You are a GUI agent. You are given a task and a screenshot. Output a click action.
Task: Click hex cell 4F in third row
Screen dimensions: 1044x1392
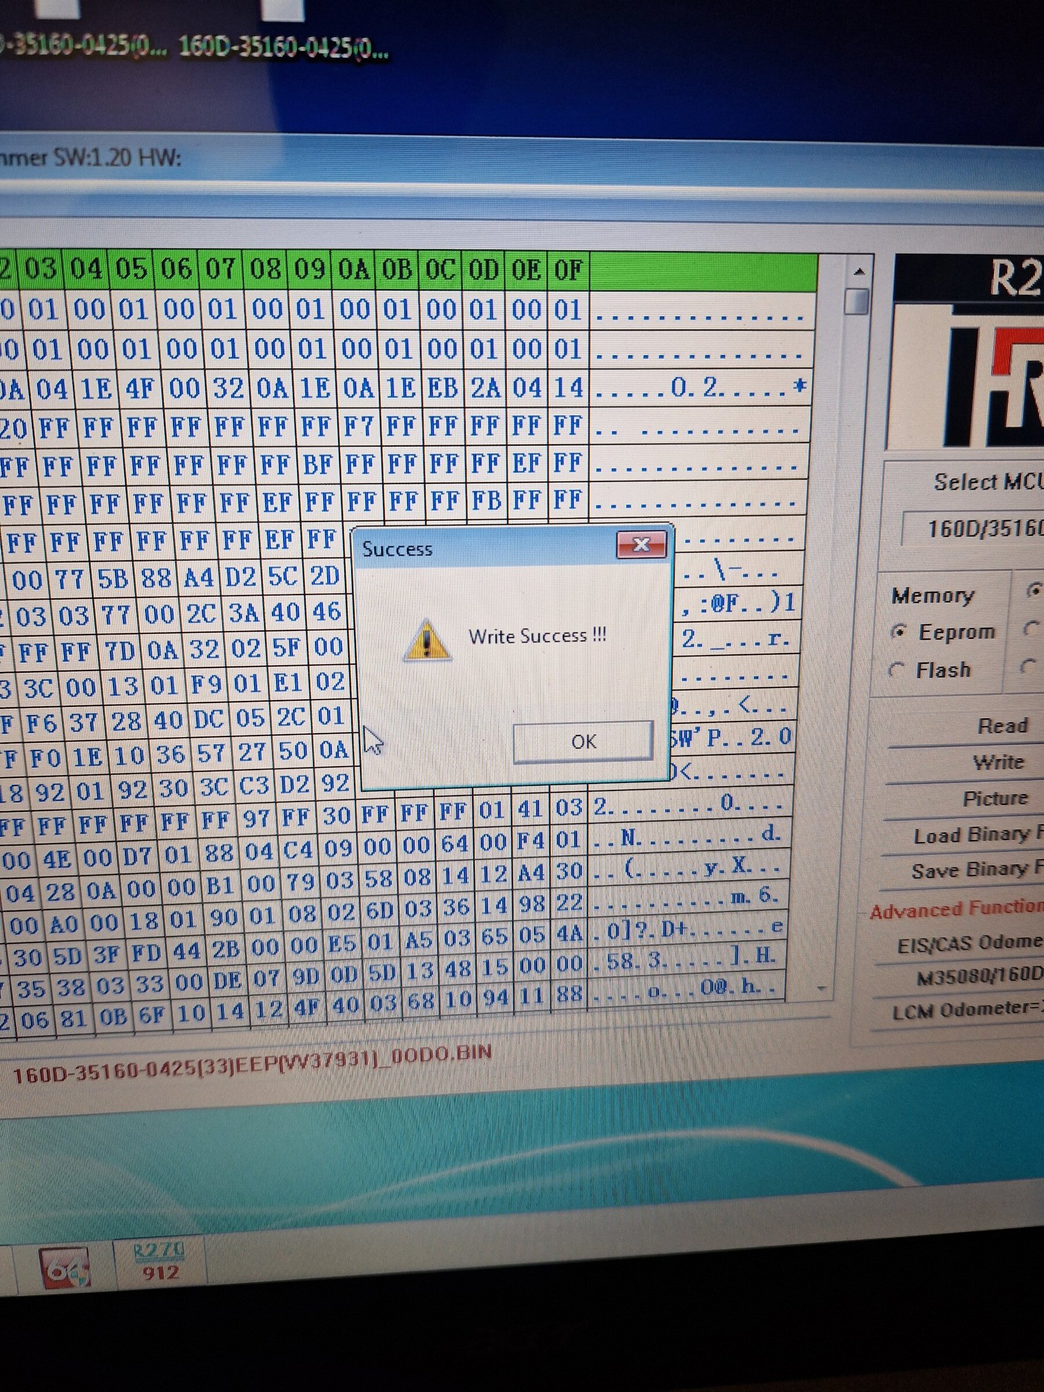pos(139,388)
